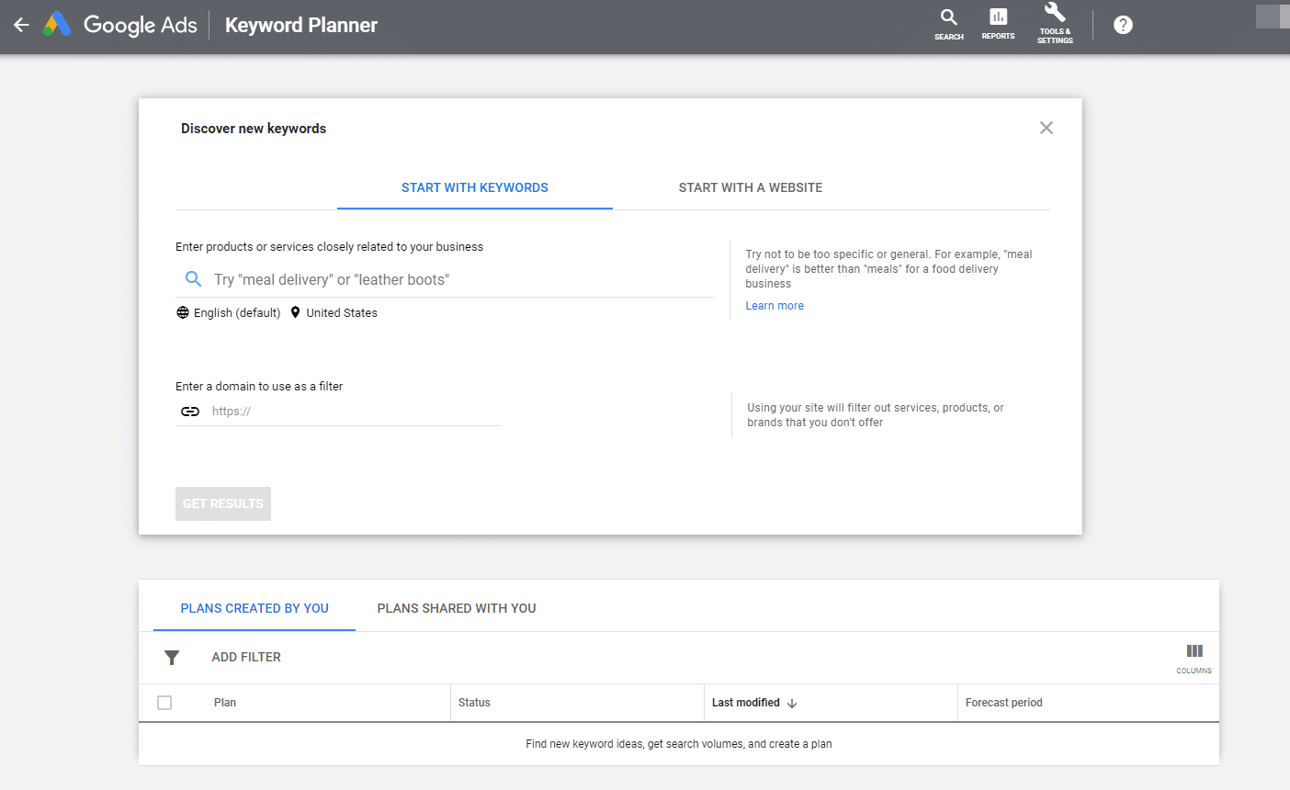This screenshot has width=1290, height=790.
Task: Click the back arrow in the header
Action: tap(21, 26)
